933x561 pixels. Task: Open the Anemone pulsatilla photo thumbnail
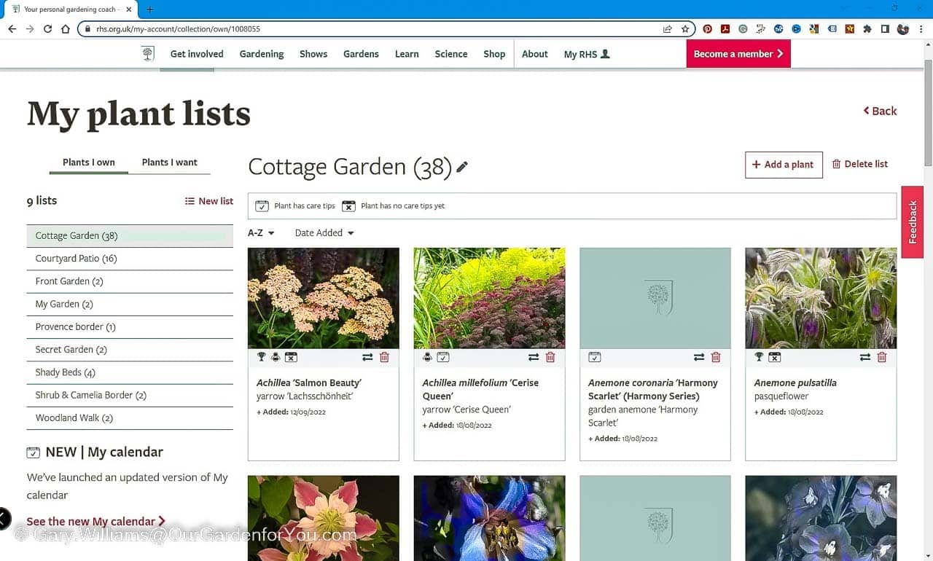coord(821,298)
